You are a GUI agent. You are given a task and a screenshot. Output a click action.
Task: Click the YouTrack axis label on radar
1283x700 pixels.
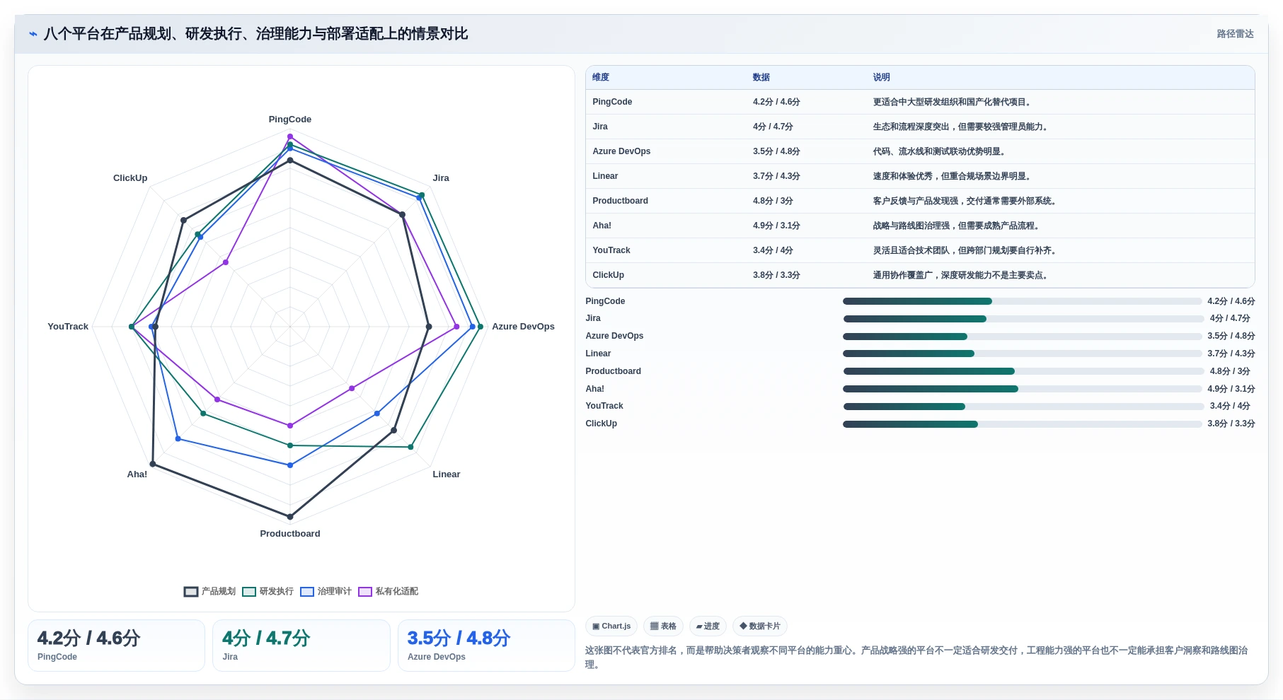coord(68,327)
